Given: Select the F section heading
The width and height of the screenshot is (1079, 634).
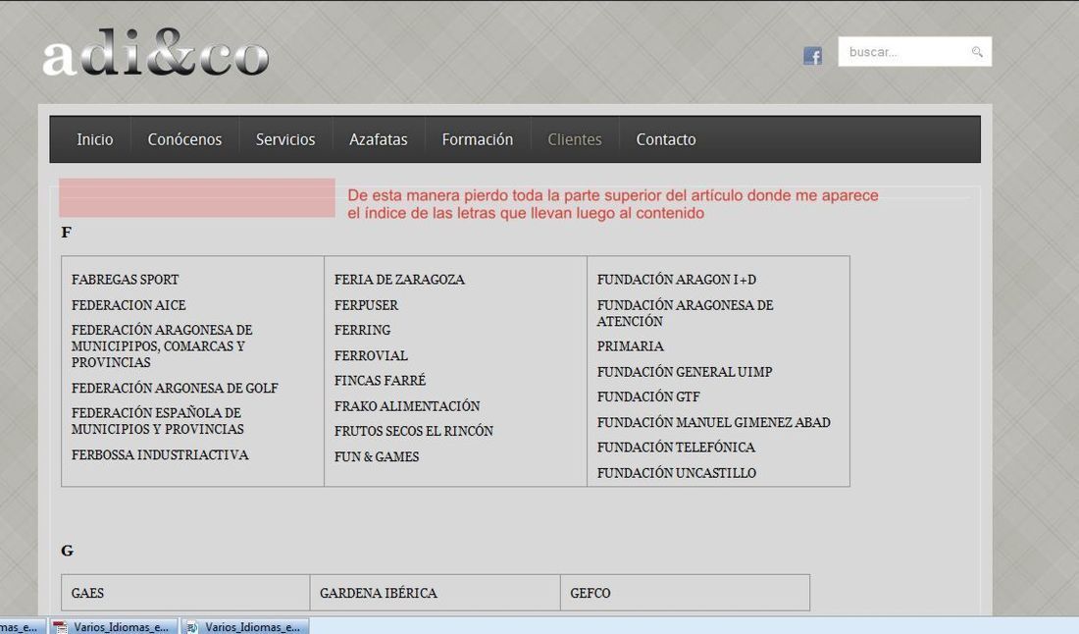Looking at the screenshot, I should 66,232.
